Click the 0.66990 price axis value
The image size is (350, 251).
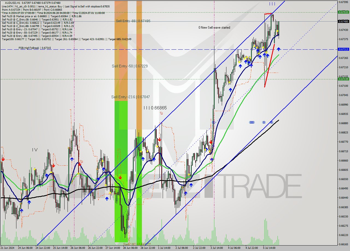[343, 104]
